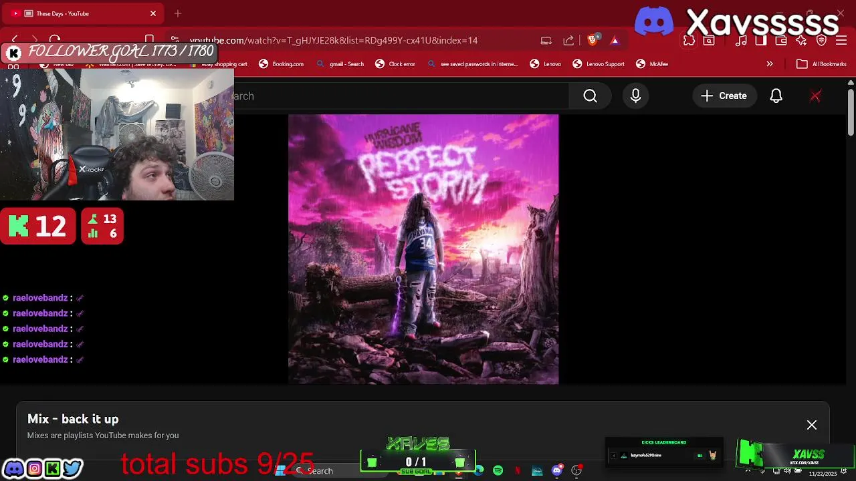Open Microsoft Edge from the taskbar
Viewport: 856px width, 481px height.
click(479, 471)
